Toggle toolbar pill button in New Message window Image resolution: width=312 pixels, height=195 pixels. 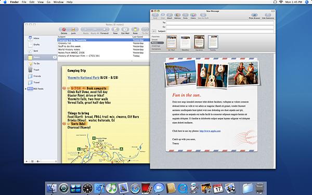(x=273, y=11)
